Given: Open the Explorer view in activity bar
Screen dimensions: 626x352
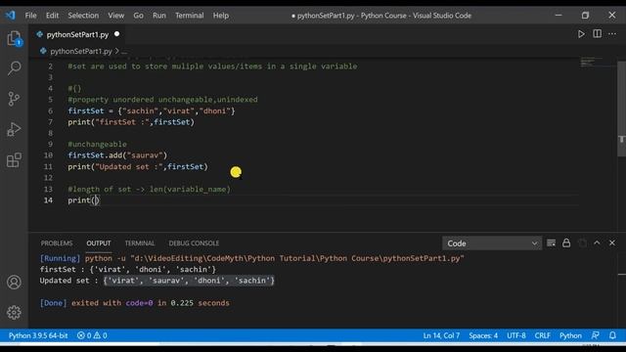Looking at the screenshot, I should [14, 39].
